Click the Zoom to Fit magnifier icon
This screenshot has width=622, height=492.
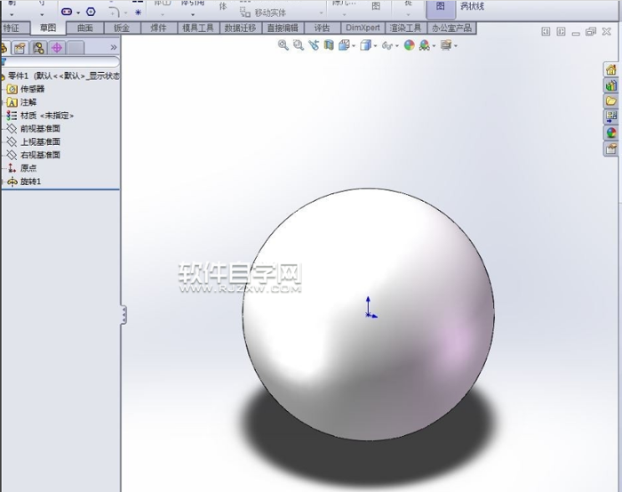point(283,45)
